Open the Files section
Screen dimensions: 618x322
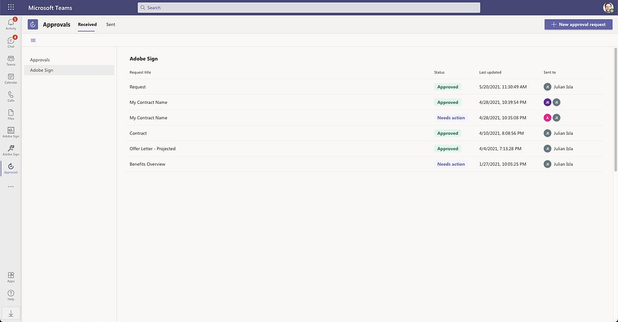click(x=11, y=114)
